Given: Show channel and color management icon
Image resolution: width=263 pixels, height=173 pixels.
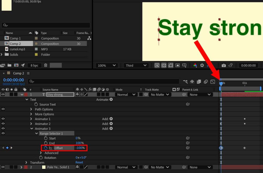Looking at the screenshot, I should [195, 65].
